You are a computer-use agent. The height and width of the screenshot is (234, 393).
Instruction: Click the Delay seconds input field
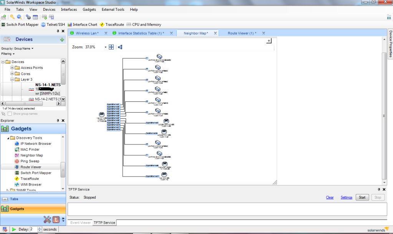point(34,229)
